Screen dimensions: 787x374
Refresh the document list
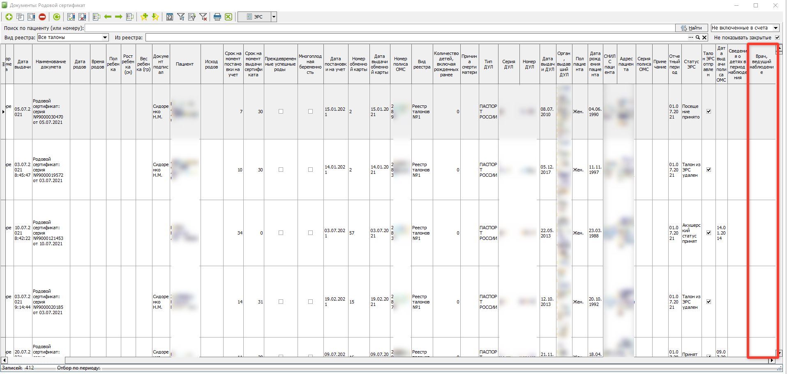click(57, 17)
